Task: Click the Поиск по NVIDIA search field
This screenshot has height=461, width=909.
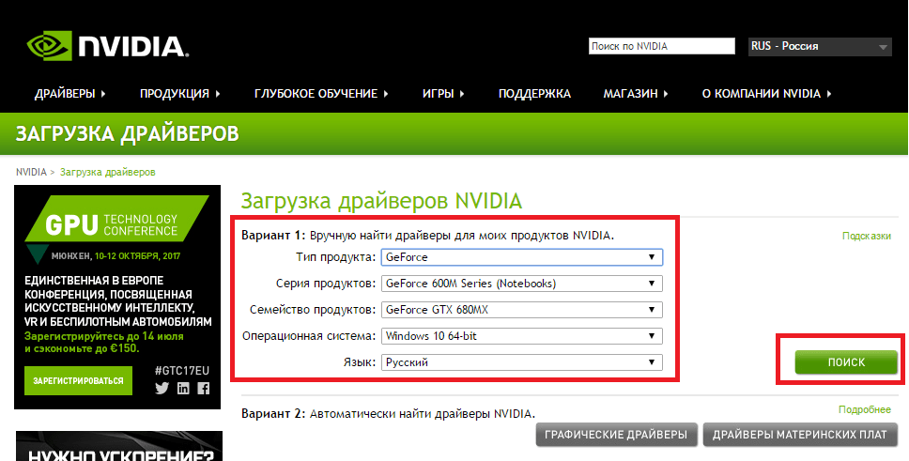Action: click(661, 46)
